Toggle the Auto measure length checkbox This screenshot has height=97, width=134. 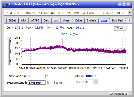53,83
